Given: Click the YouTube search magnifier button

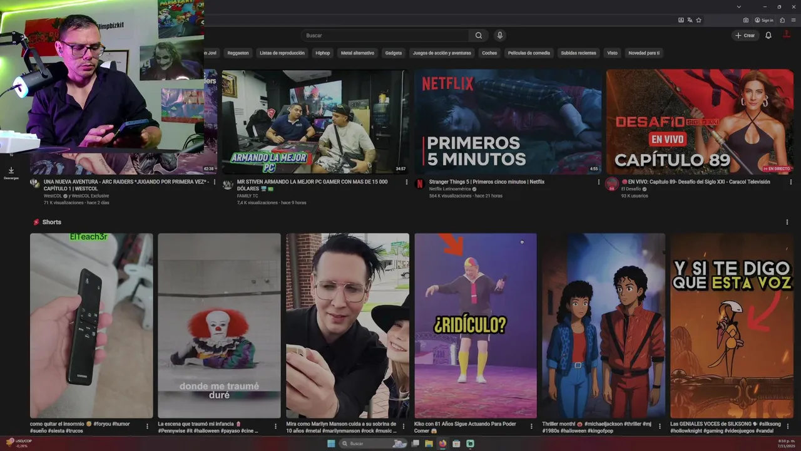Looking at the screenshot, I should (x=479, y=36).
